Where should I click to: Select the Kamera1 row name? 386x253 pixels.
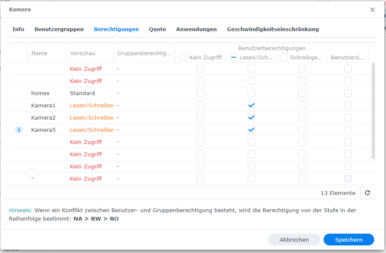(43, 105)
